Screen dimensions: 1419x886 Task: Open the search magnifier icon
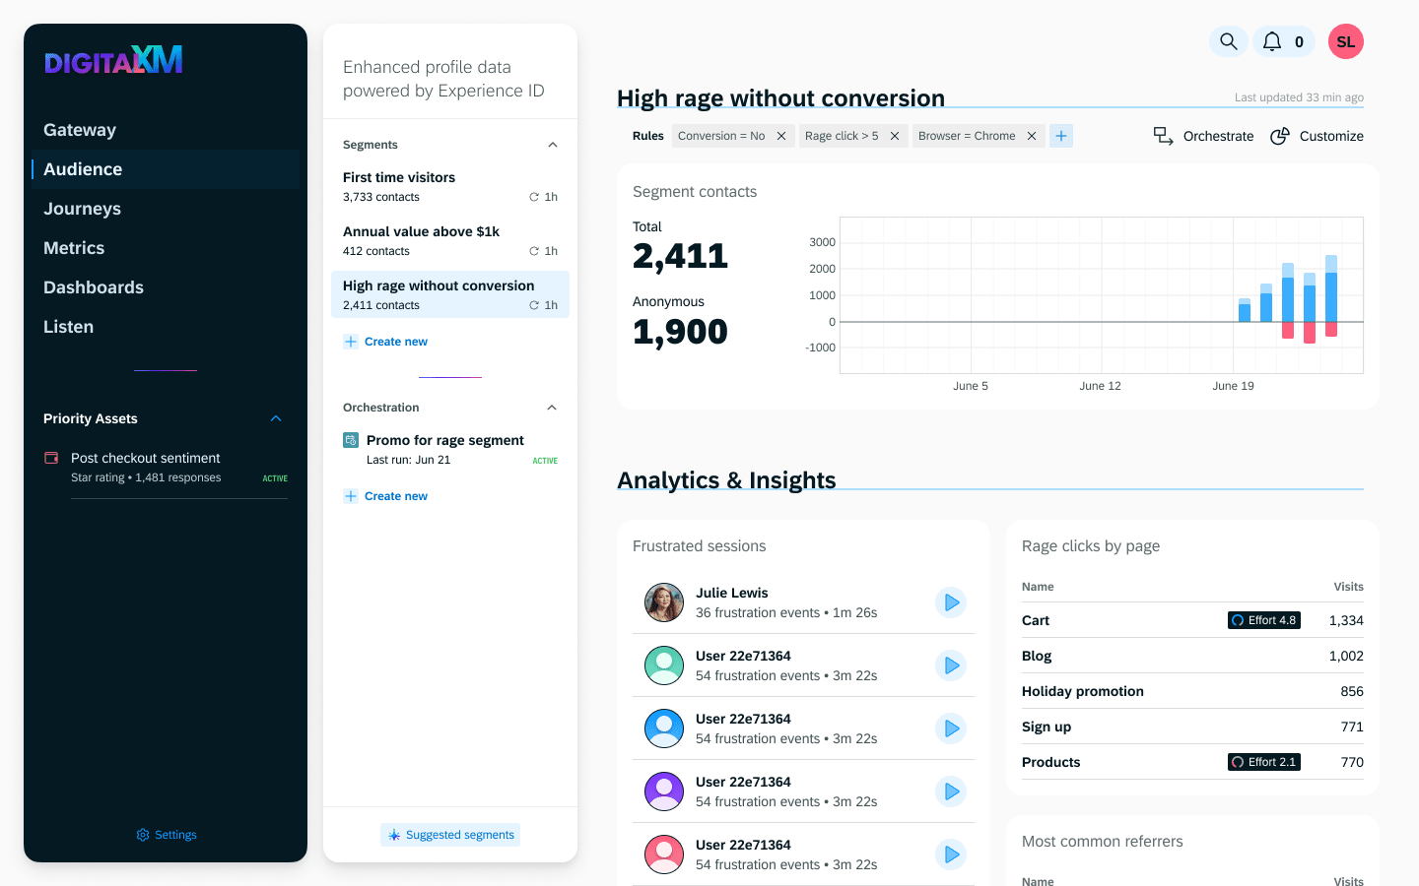click(x=1228, y=41)
